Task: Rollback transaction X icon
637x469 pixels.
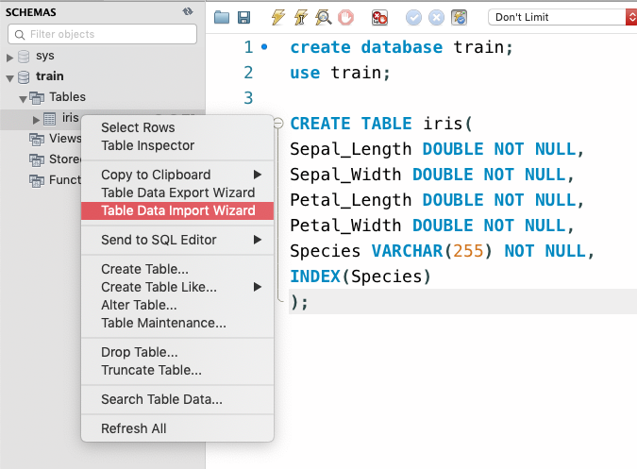Action: pos(436,18)
